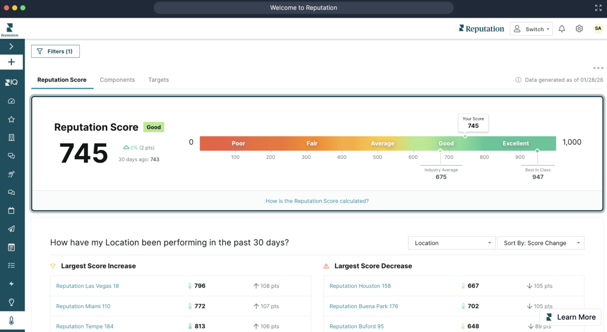Click the Learn More button

pos(570,317)
